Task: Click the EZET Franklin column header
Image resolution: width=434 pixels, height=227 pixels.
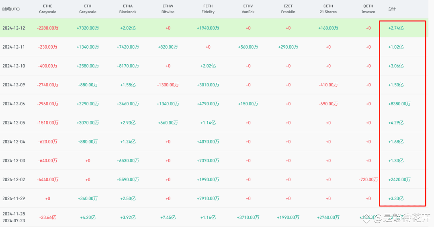Action: (x=288, y=9)
